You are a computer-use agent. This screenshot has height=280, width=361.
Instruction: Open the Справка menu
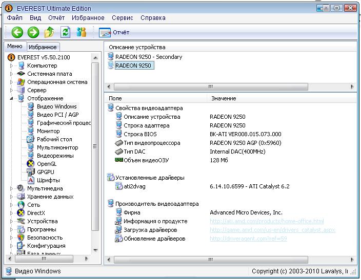153,18
